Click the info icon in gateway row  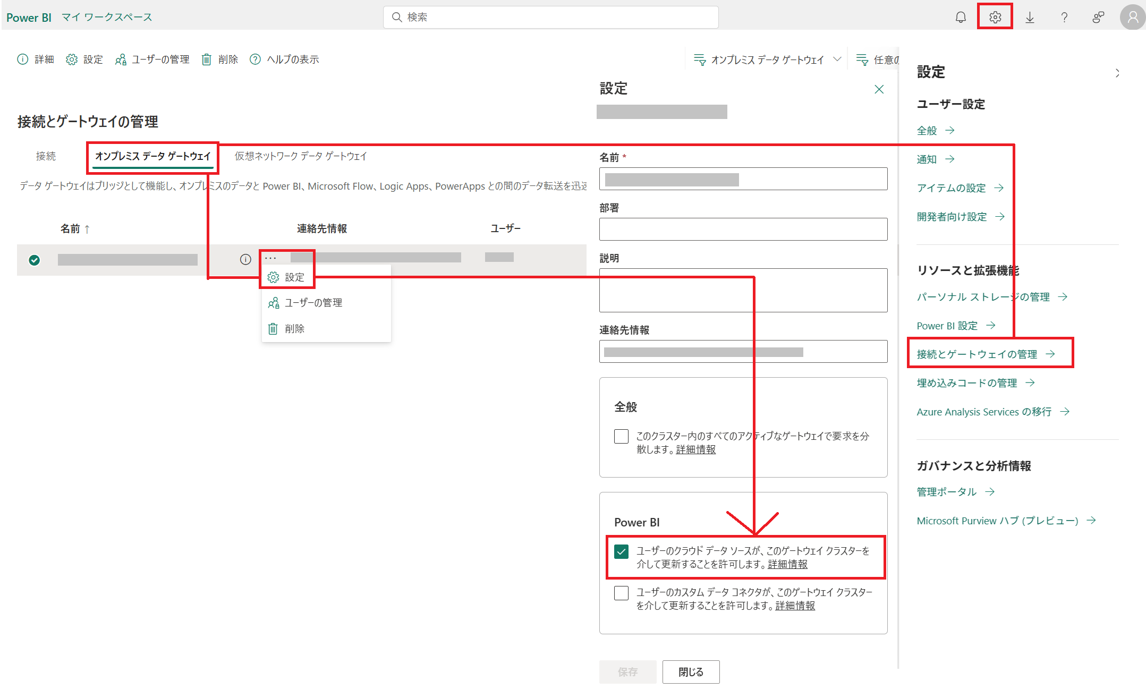[x=245, y=259]
